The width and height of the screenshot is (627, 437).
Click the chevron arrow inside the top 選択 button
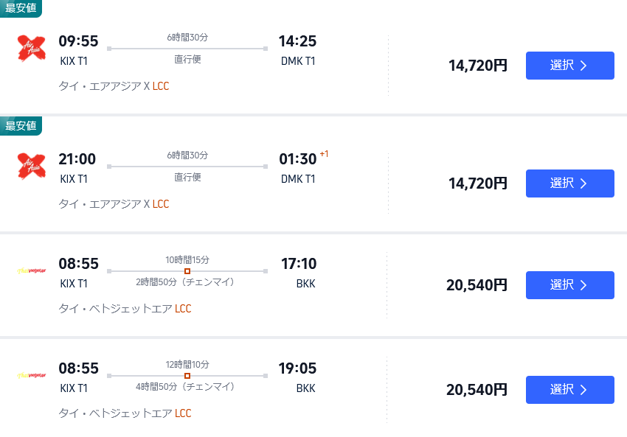583,65
